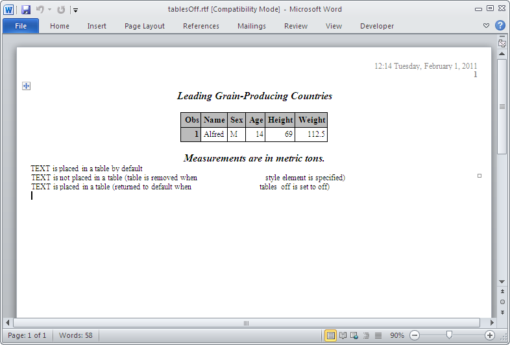Switch to Full Screen Reading view
510x345 pixels.
coord(343,335)
